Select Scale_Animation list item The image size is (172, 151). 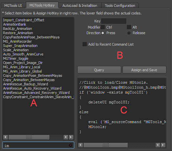pyautogui.click(x=16, y=50)
